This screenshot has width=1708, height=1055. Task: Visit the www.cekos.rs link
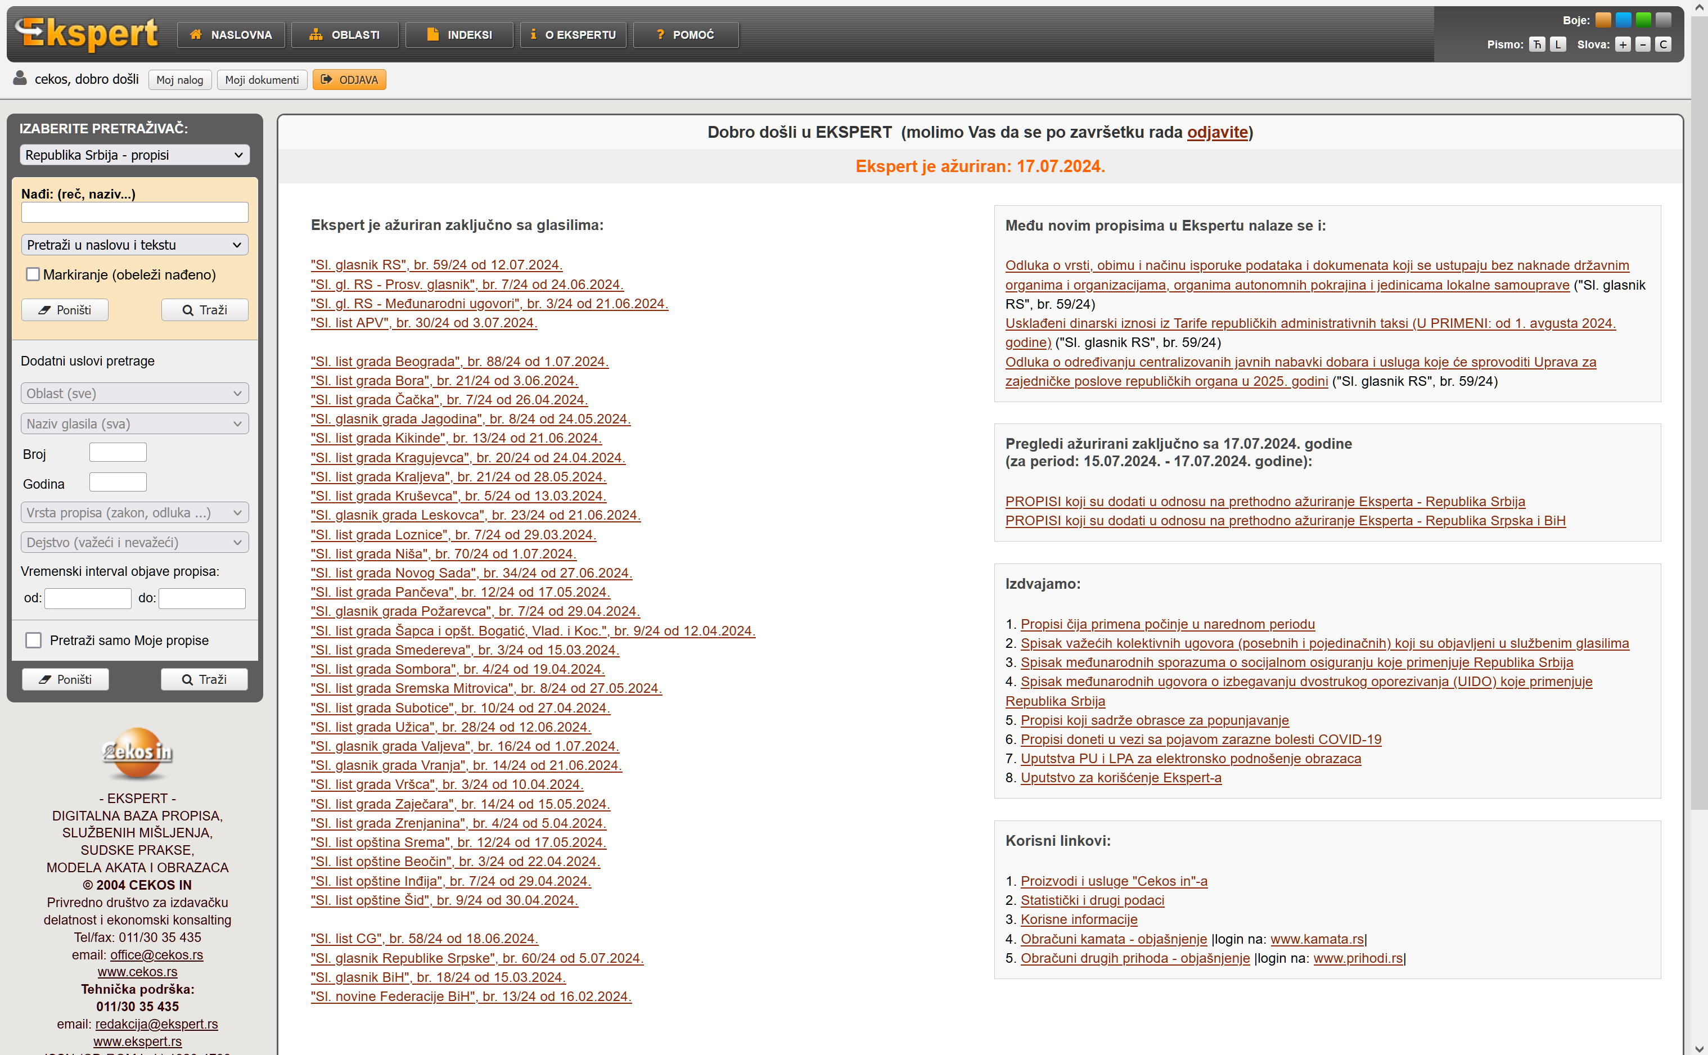[137, 971]
